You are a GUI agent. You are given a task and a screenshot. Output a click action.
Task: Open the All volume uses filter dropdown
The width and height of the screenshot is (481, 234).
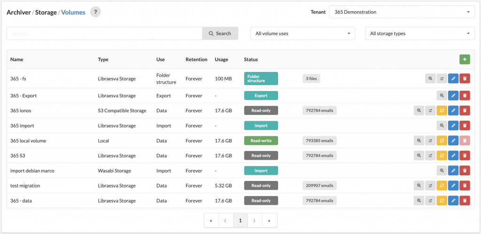[x=303, y=33]
